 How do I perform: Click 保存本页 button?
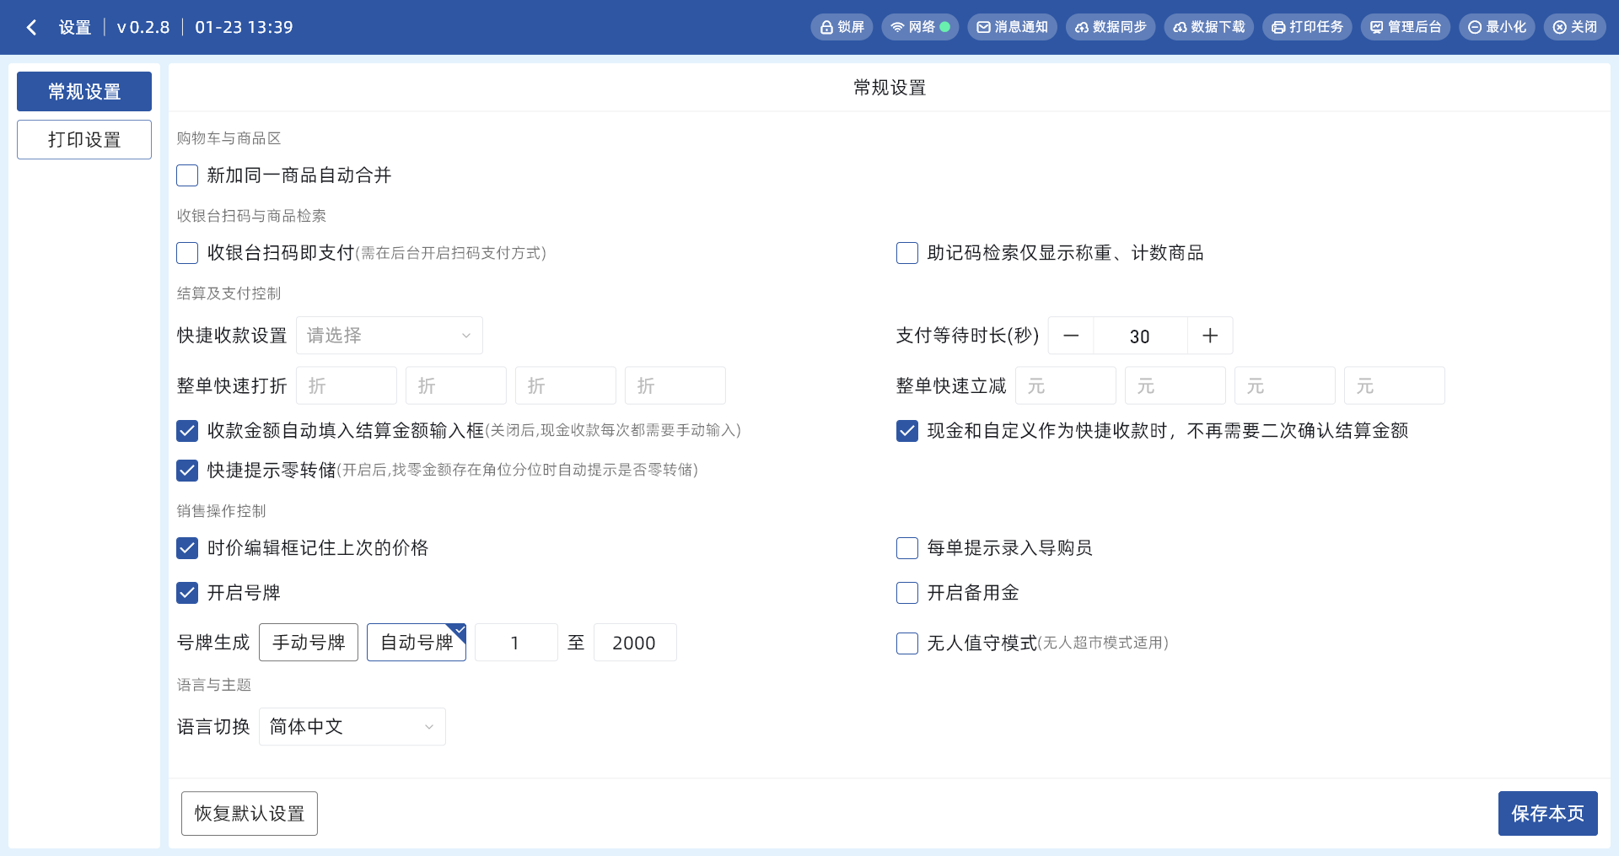coord(1547,813)
